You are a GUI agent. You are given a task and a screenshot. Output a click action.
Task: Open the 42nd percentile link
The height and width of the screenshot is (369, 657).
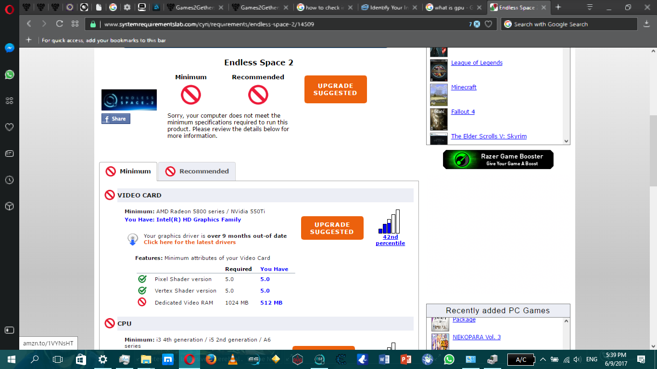click(390, 240)
